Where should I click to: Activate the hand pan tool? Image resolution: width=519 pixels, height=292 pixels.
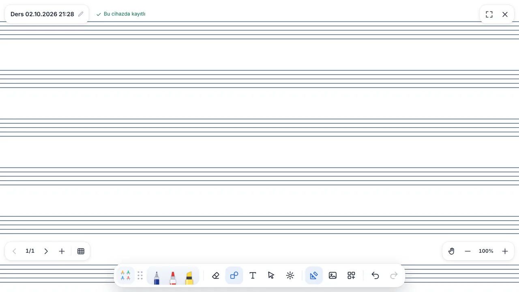[451, 251]
